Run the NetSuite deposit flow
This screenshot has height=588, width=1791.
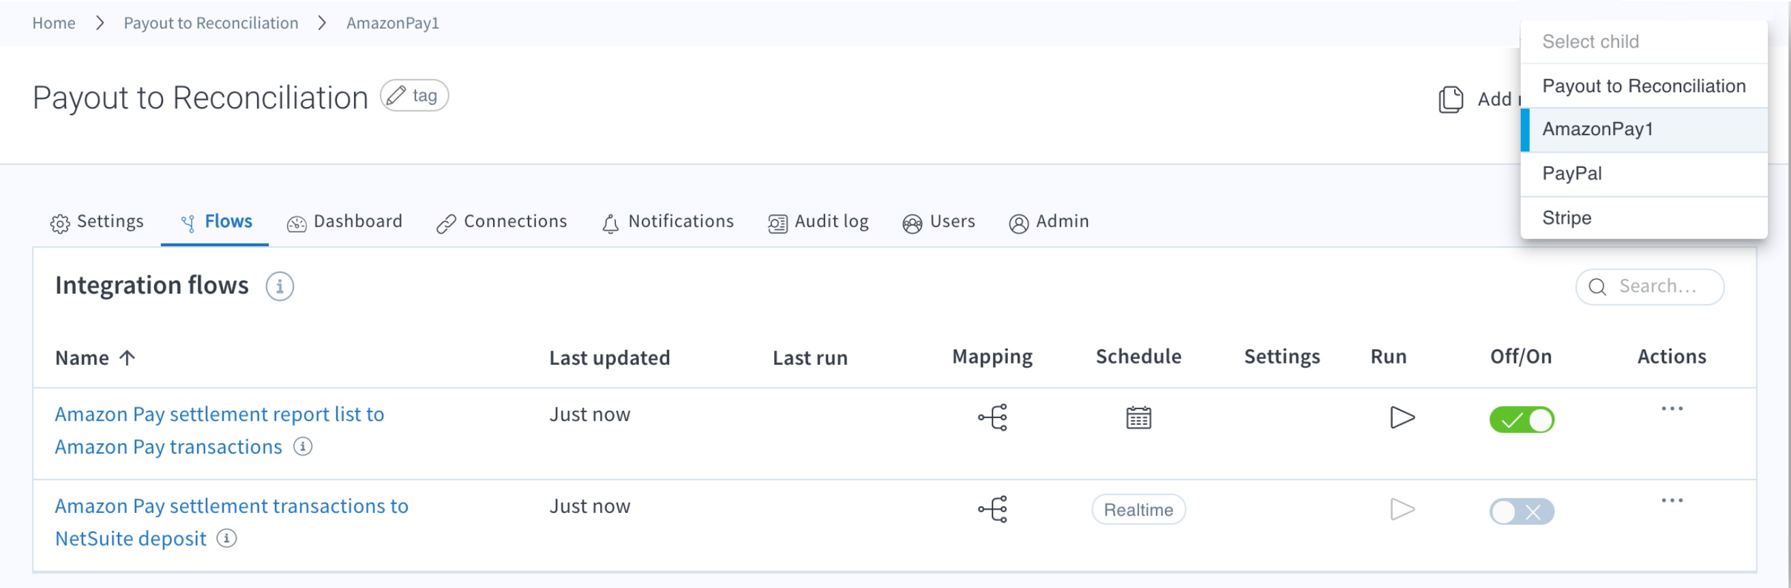pyautogui.click(x=1402, y=510)
